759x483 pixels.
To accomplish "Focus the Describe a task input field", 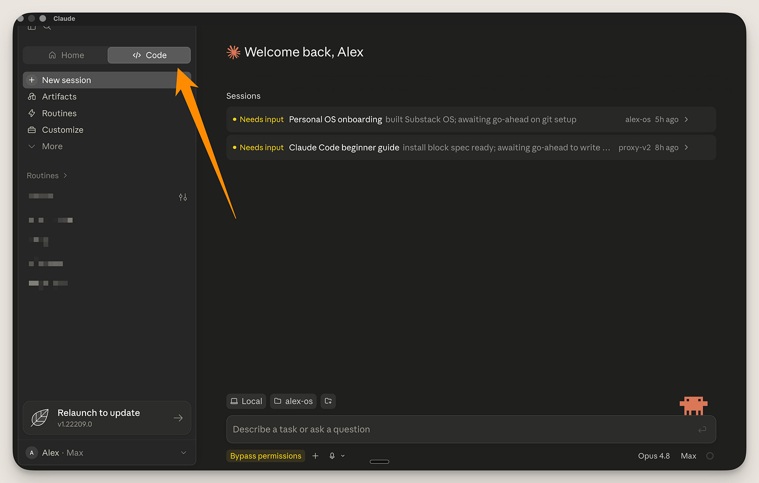I will pos(471,429).
